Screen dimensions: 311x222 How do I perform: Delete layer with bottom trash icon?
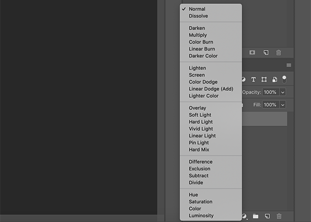point(279,216)
